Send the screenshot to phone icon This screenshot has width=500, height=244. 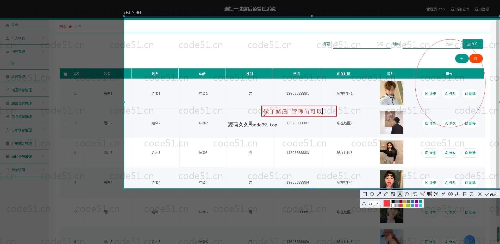tap(465, 194)
